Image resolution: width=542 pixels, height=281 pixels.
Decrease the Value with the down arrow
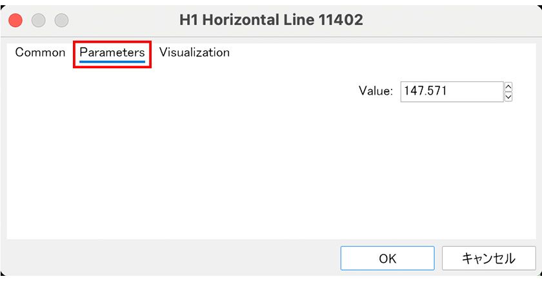[x=508, y=97]
